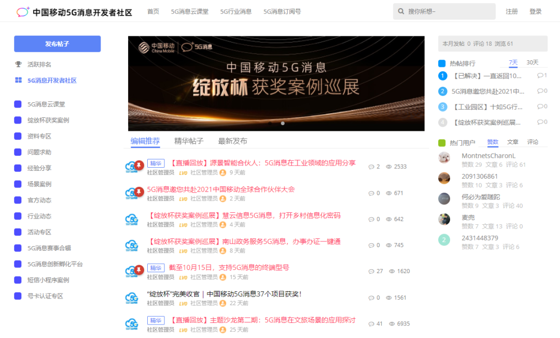
Task: Click MontnetsCharonL's avatar
Action: (x=444, y=158)
